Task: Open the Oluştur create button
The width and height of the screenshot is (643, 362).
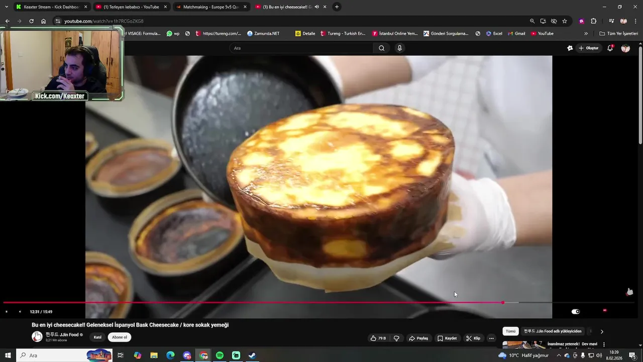Action: point(589,48)
